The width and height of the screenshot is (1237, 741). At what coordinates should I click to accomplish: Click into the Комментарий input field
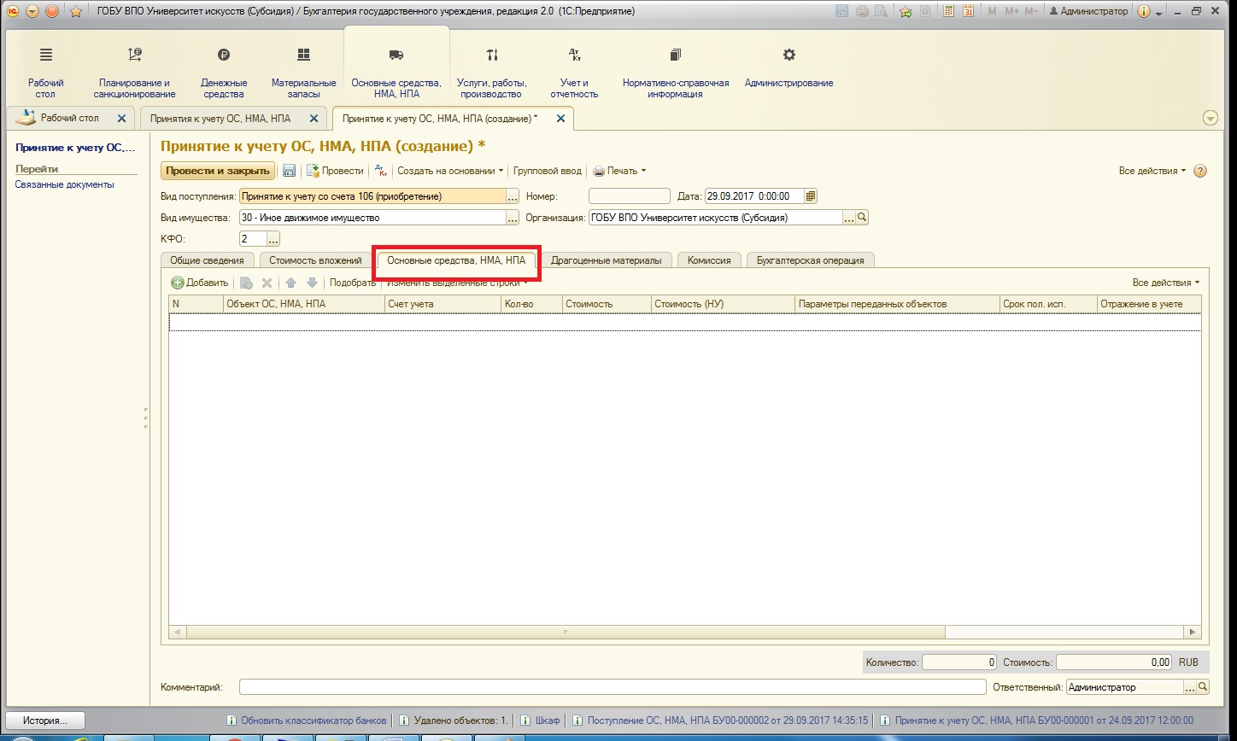click(613, 687)
